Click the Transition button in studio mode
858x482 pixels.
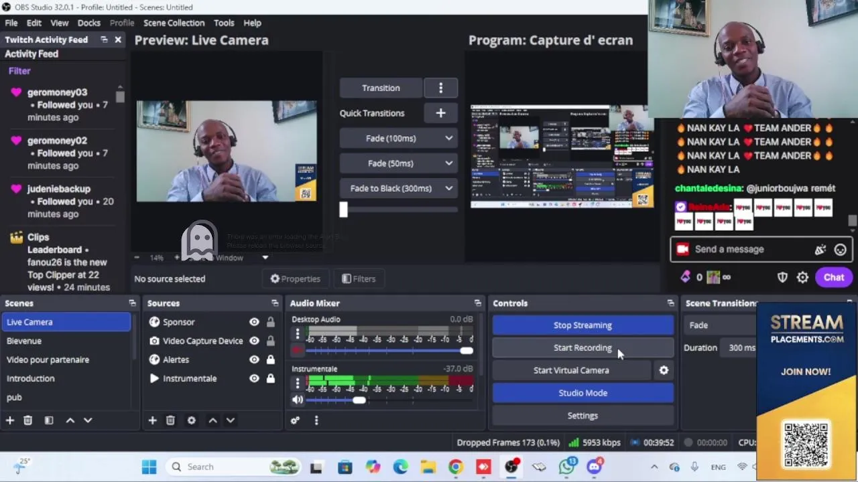coord(381,88)
